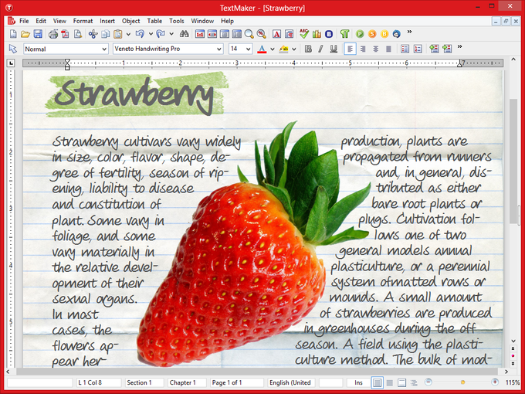
Task: Expand the paste options dropdown arrow
Action: pos(128,34)
